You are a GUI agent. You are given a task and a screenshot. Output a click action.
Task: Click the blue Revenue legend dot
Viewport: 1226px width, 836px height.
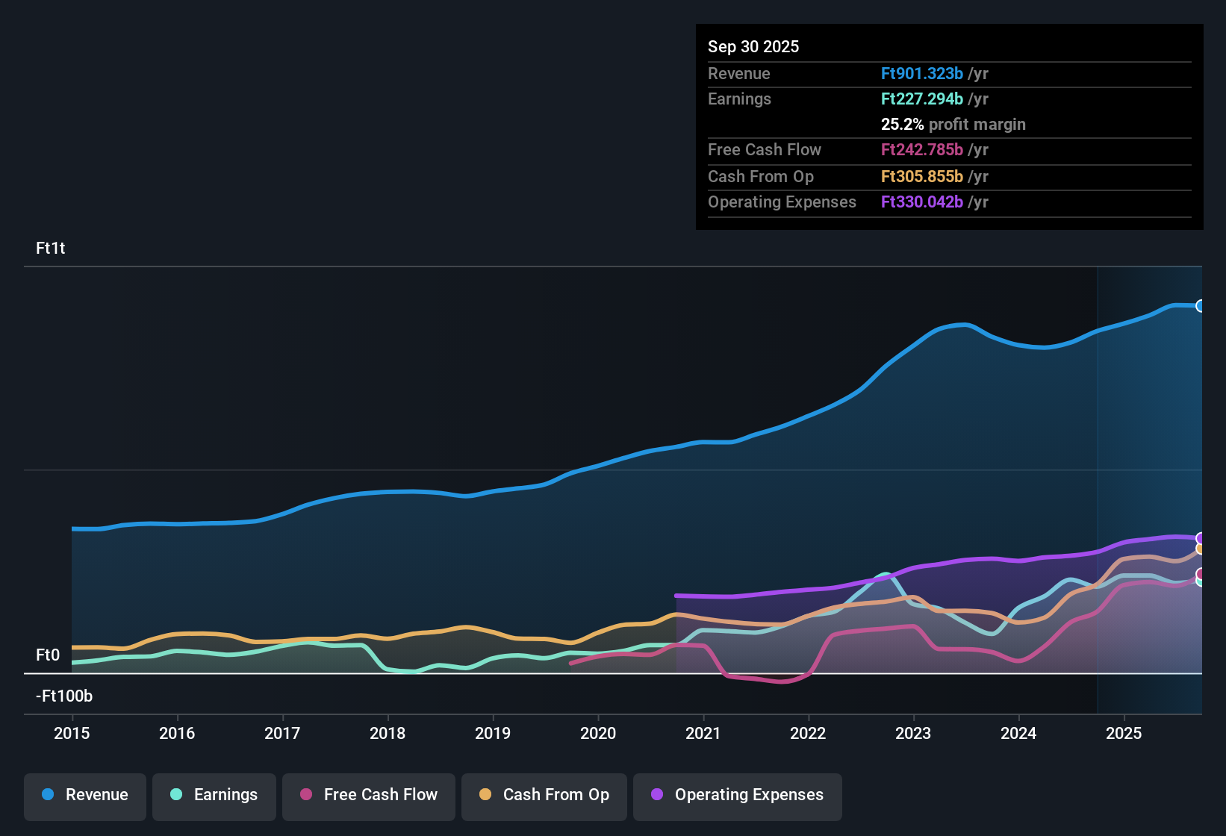coord(47,795)
